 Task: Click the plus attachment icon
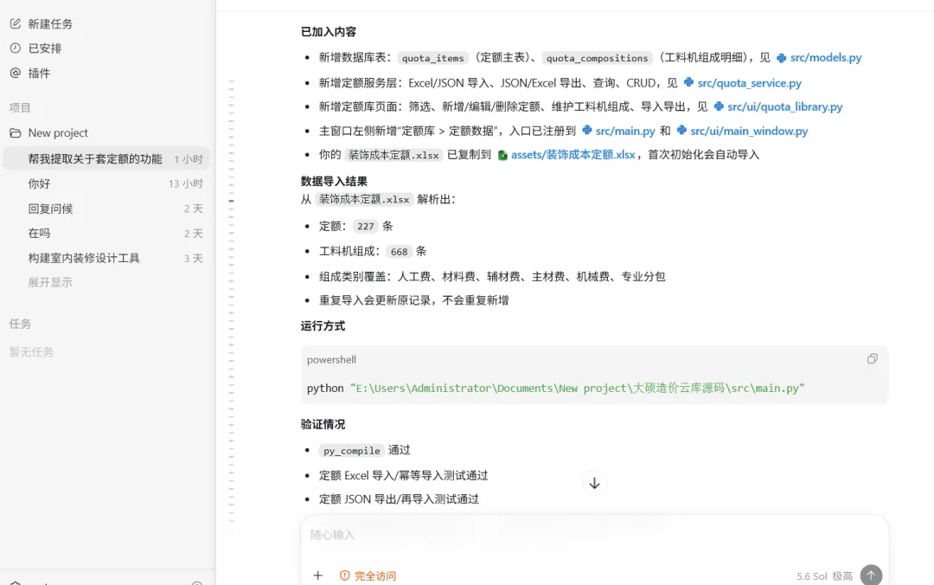318,575
